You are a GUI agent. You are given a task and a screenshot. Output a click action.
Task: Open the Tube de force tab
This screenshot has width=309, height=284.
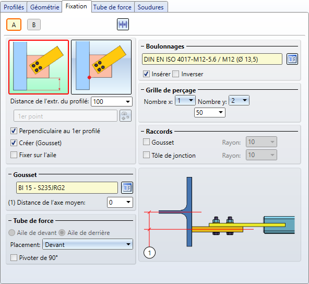point(112,7)
